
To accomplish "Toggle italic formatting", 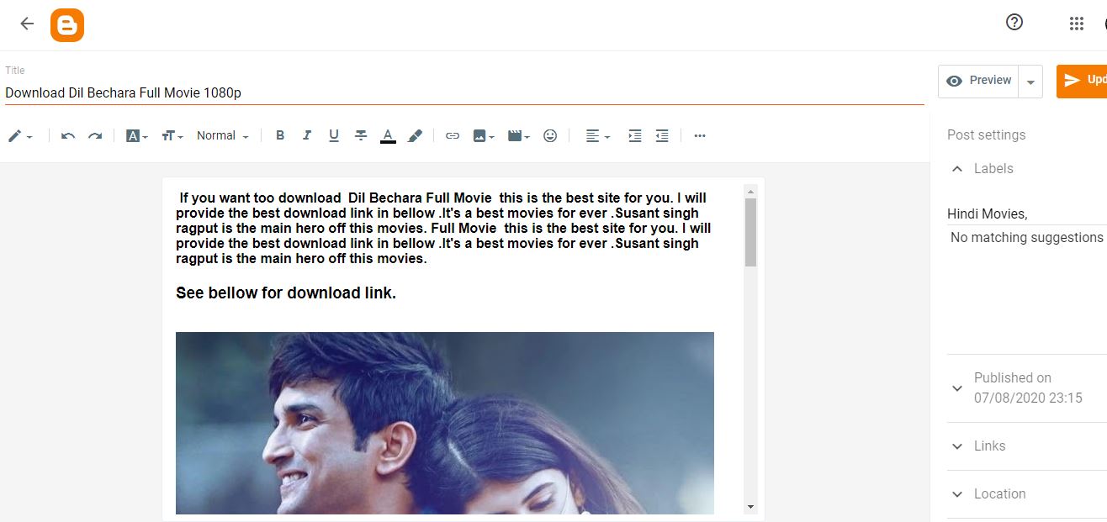I will pyautogui.click(x=307, y=135).
